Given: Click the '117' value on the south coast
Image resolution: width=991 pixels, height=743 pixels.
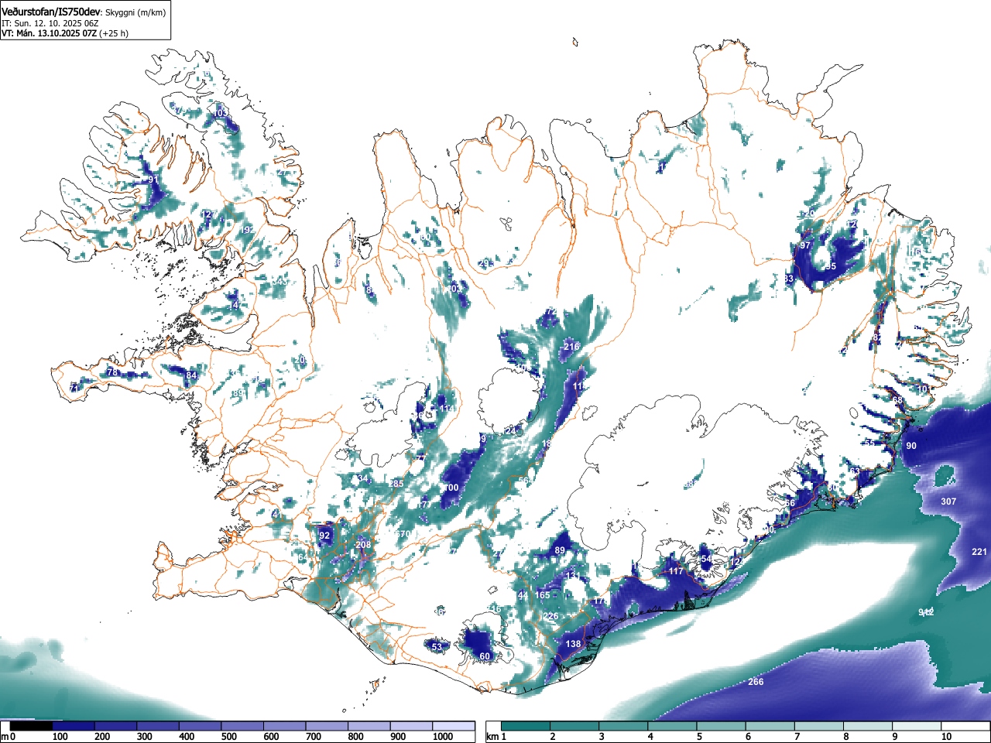Looking at the screenshot, I should pos(677,572).
